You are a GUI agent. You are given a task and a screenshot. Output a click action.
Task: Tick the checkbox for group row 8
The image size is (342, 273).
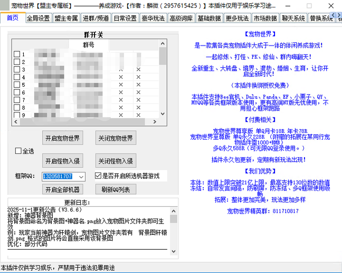[17, 107]
